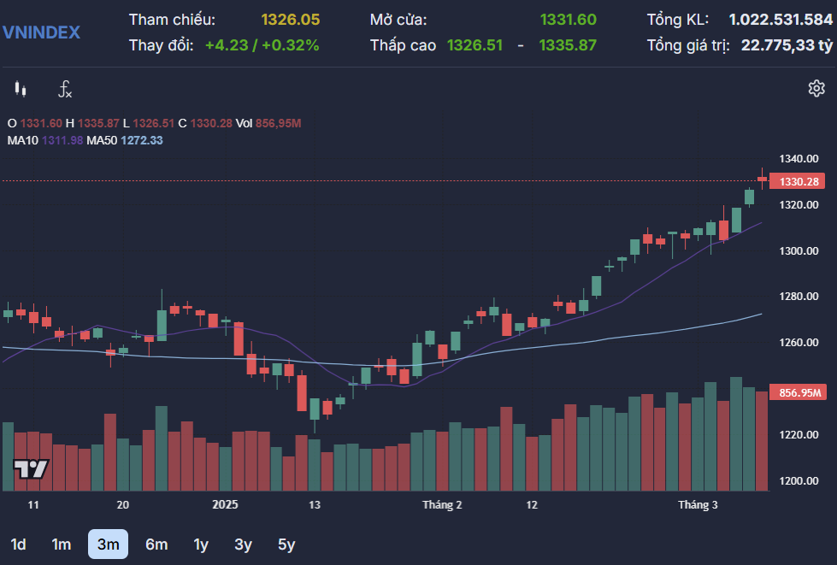Select the 5y time range
The height and width of the screenshot is (565, 837).
click(x=286, y=544)
